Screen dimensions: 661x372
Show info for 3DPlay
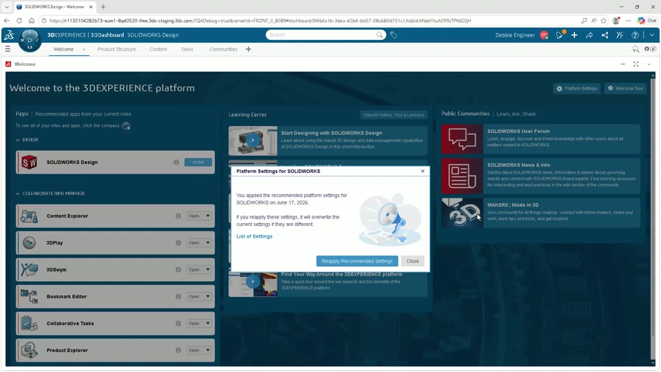pyautogui.click(x=178, y=243)
